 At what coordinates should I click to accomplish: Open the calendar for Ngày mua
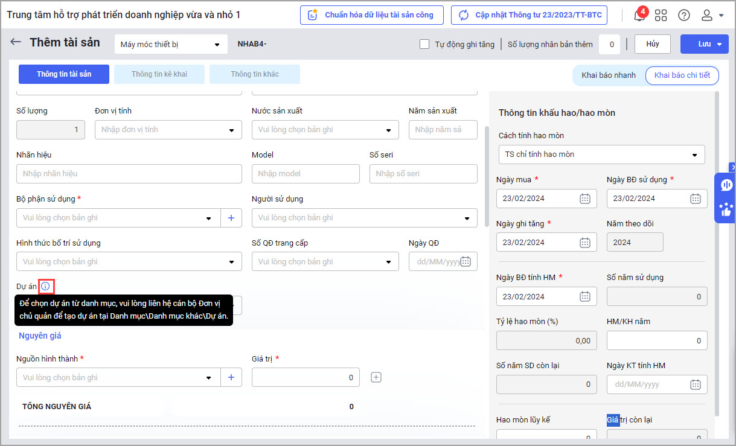584,199
